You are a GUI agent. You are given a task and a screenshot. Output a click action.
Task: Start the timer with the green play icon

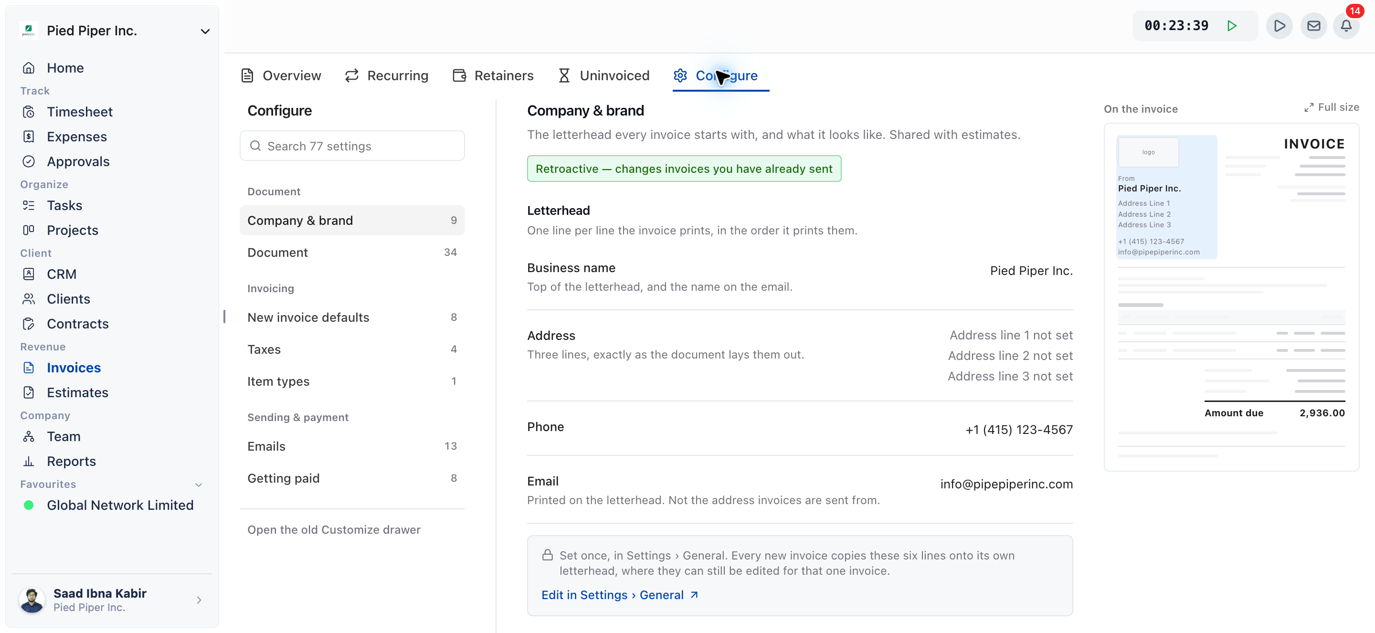click(1232, 26)
